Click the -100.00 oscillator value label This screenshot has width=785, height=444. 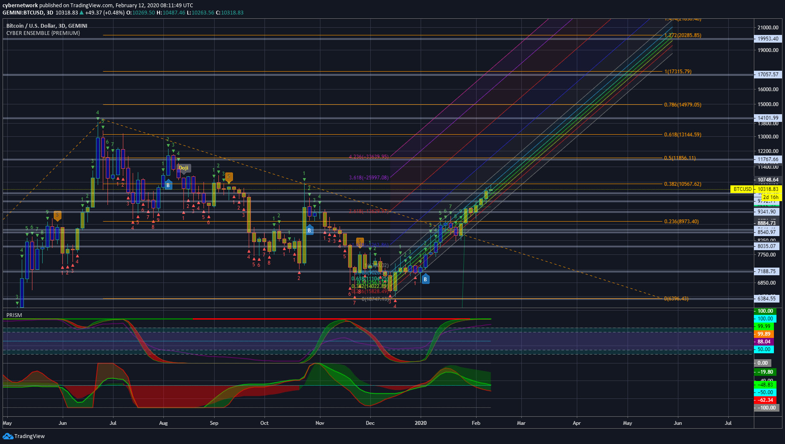767,408
